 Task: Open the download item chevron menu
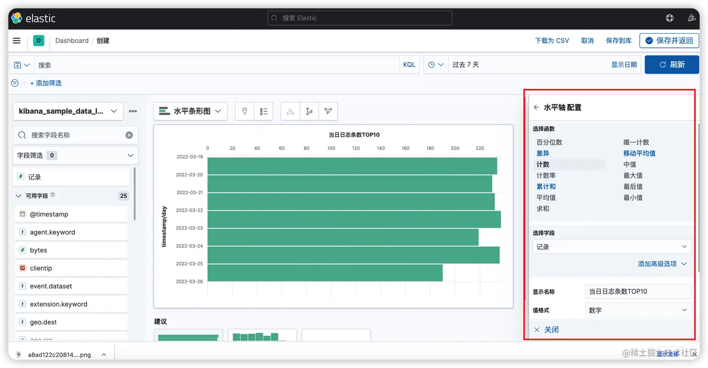104,354
